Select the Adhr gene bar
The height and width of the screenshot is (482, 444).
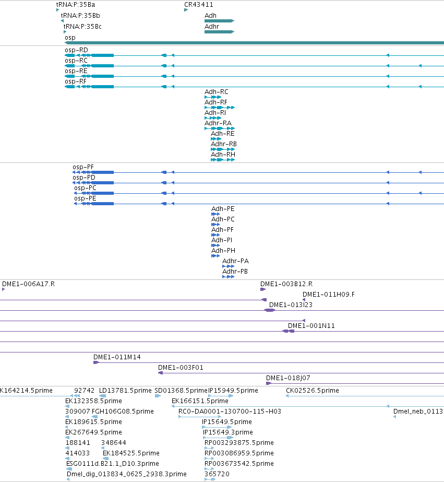tap(219, 32)
